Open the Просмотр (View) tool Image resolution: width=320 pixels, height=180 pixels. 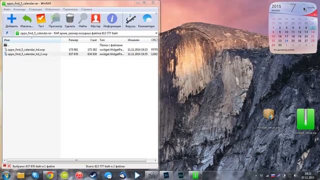(55, 20)
